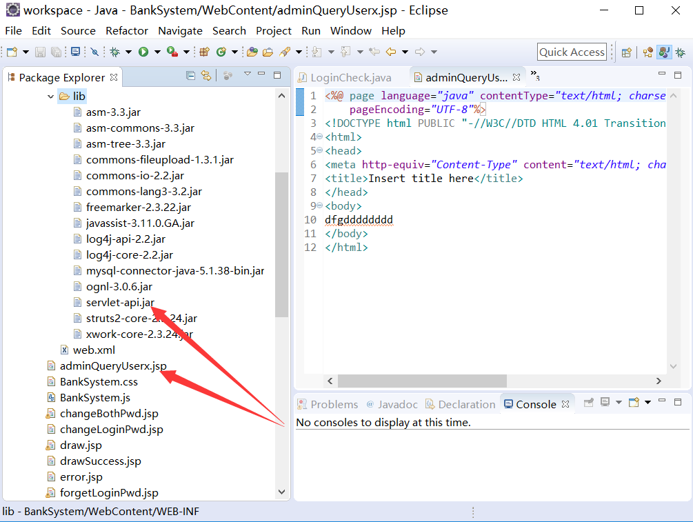Close the adminQueryUs... editor tab

point(516,77)
